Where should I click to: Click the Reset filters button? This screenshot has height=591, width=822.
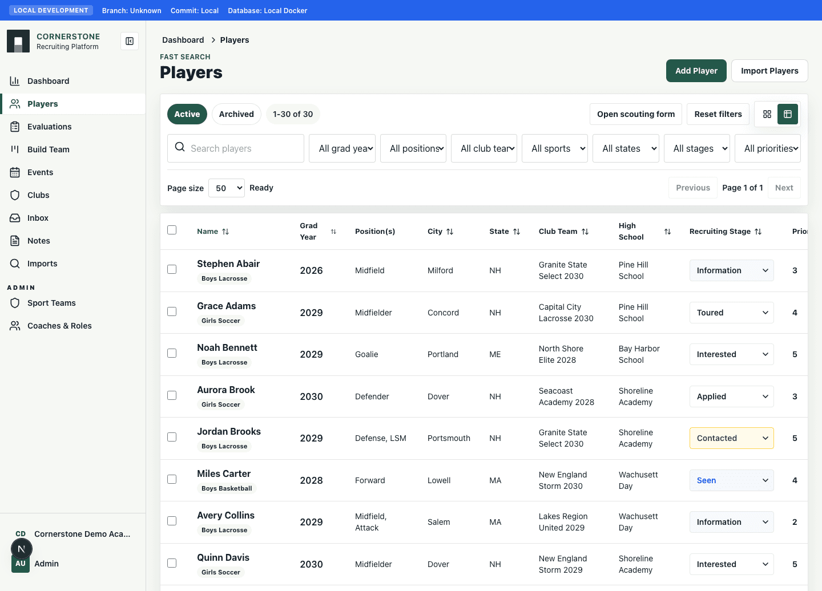718,114
